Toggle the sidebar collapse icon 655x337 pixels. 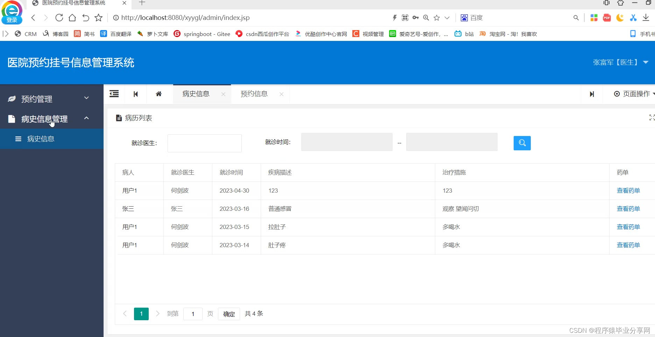pos(114,94)
